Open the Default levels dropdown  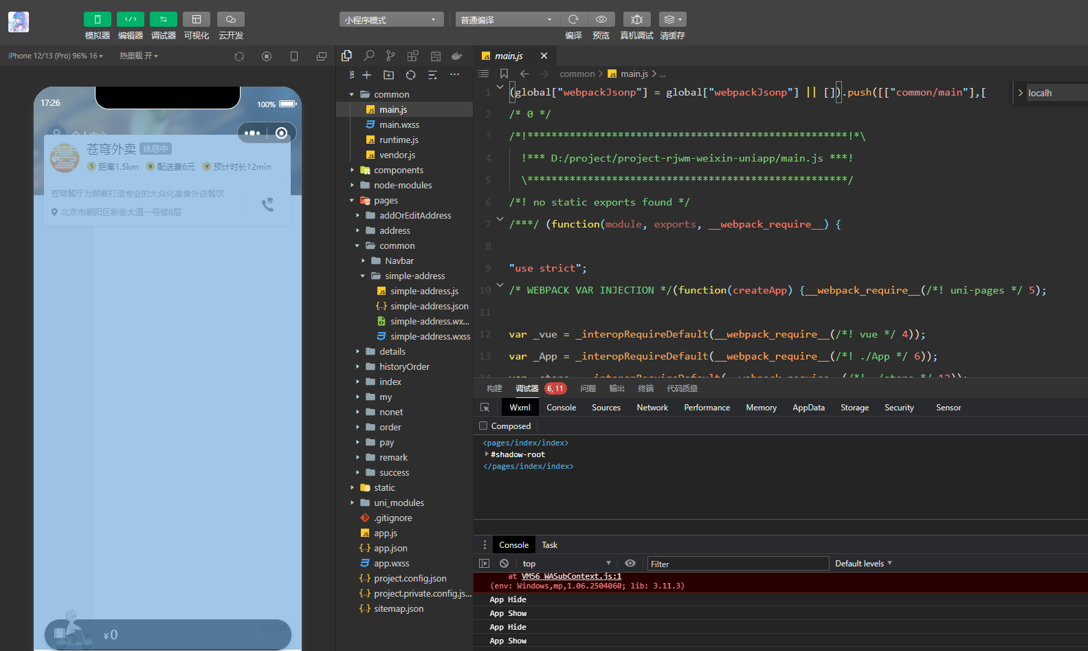(x=863, y=564)
